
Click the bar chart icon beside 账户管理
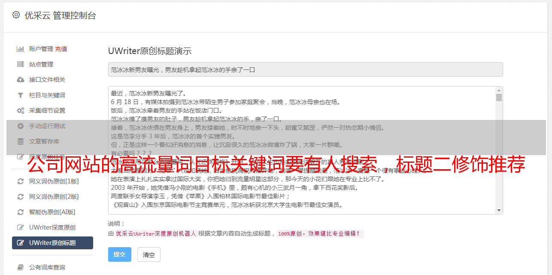[x=20, y=49]
